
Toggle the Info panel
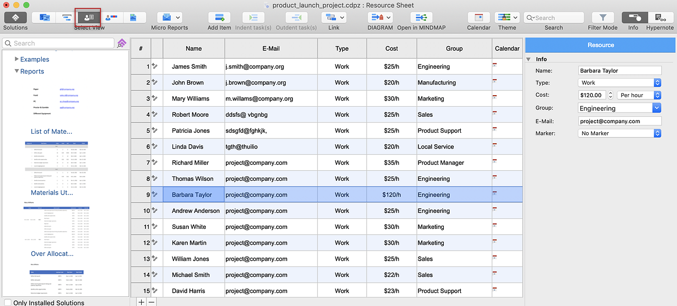point(633,17)
